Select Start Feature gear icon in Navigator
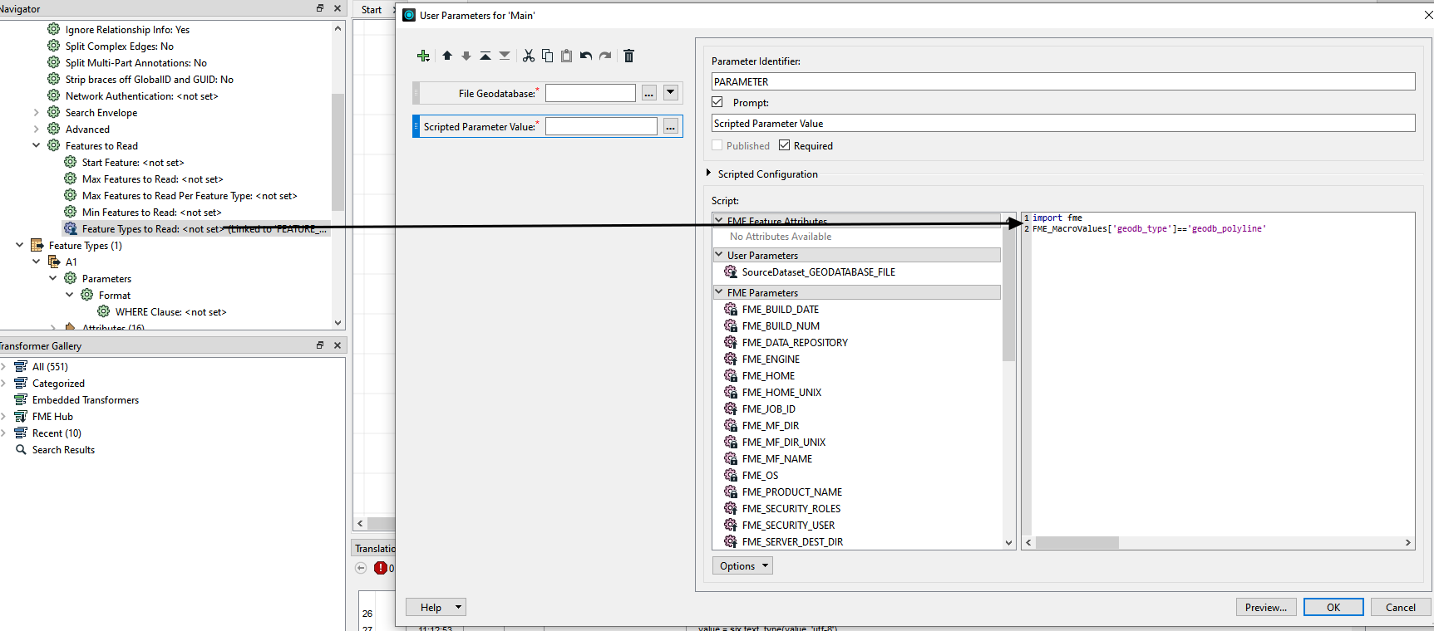Viewport: 1434px width, 631px height. click(71, 162)
